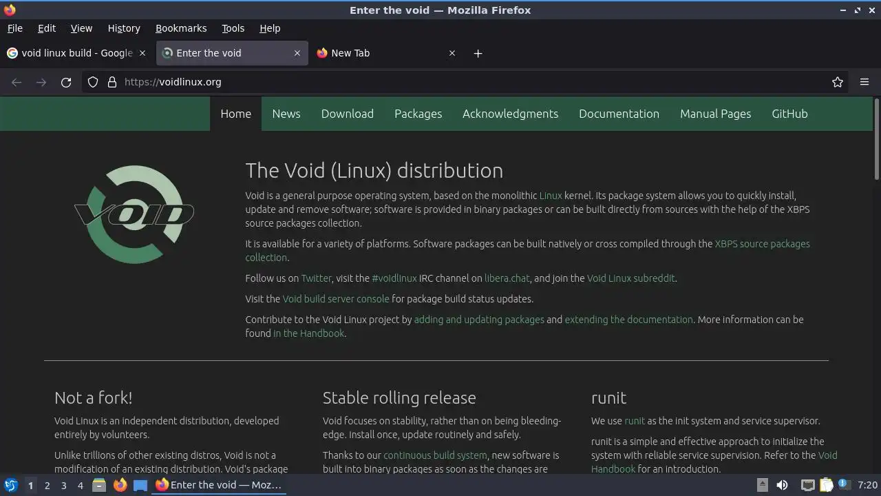
Task: Bookmark this page with the star icon
Action: (838, 82)
